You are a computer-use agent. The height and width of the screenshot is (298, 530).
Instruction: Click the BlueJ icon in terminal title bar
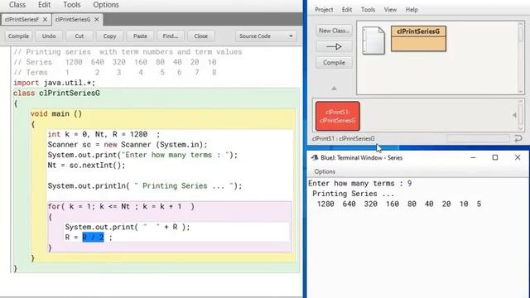[x=315, y=158]
